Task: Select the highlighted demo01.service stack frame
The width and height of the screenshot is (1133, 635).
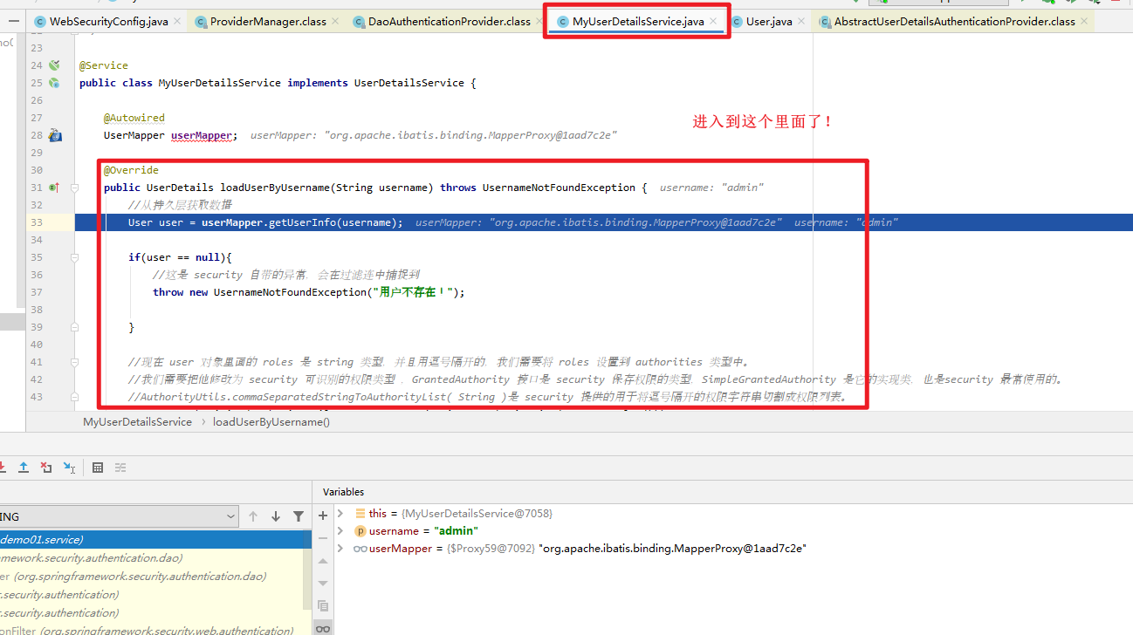Action: (x=131, y=539)
